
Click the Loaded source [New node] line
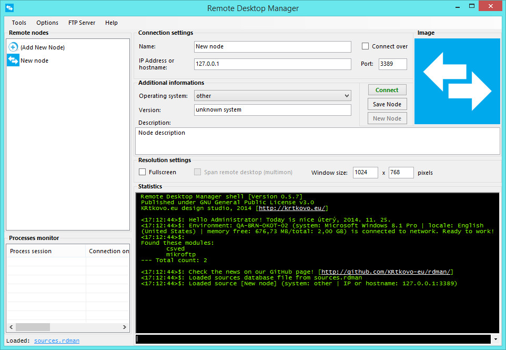[x=299, y=284]
